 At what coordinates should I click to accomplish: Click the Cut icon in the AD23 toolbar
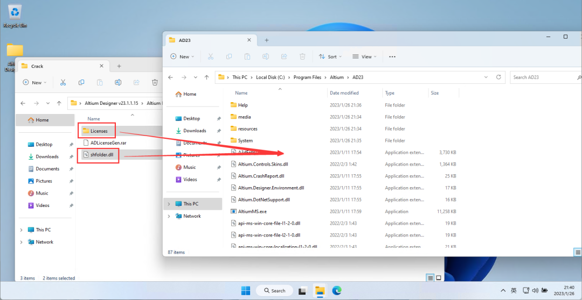(211, 56)
